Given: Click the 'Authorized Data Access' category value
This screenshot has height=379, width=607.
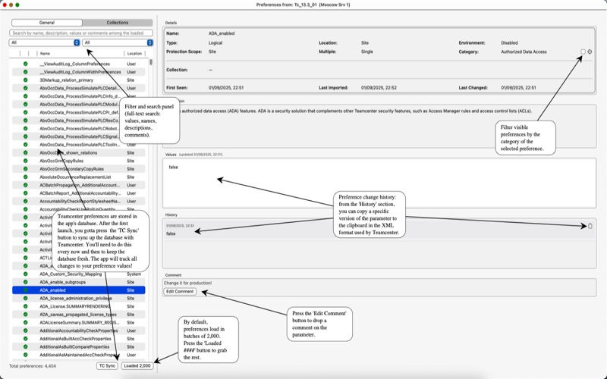Looking at the screenshot, I should [x=524, y=52].
